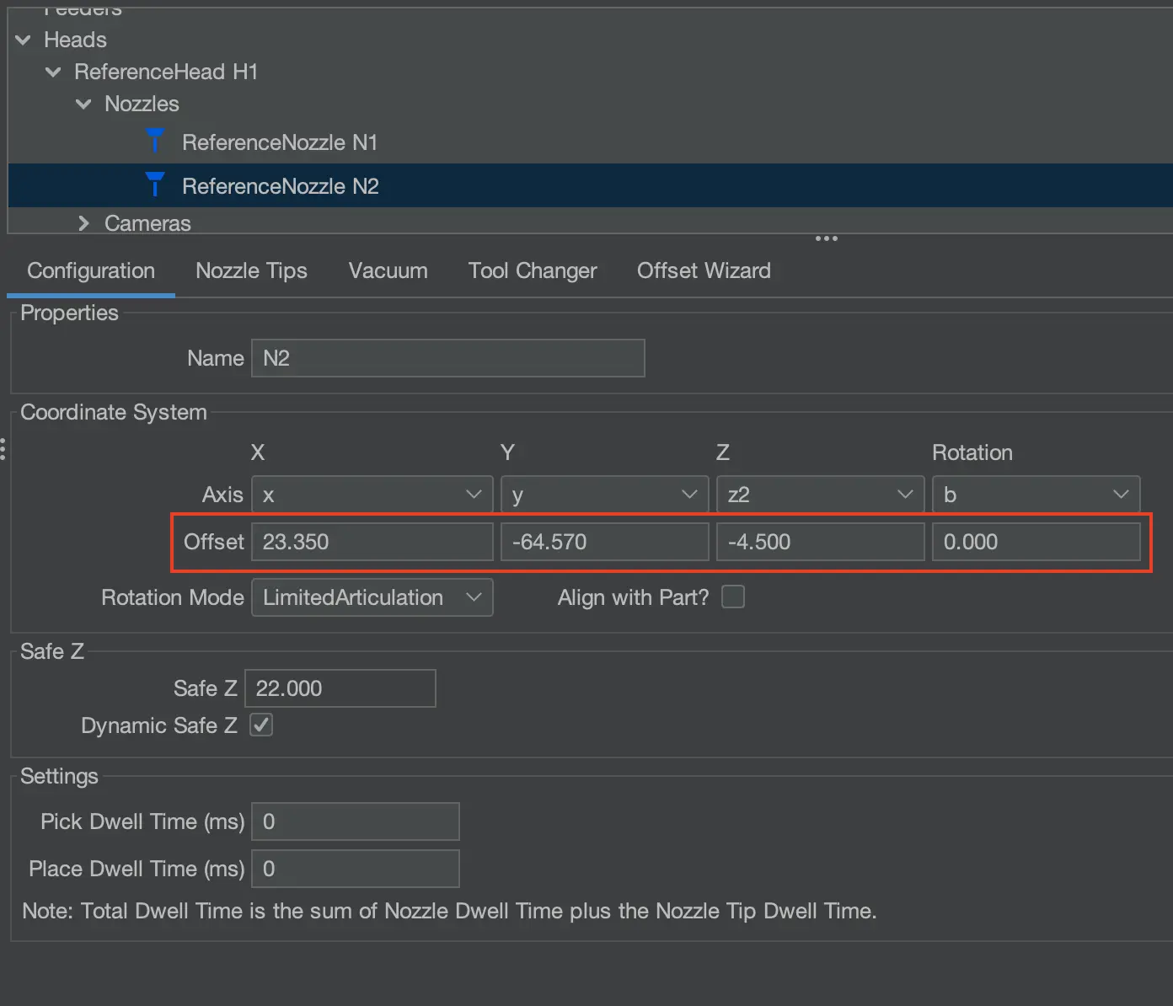Click the three-dot divider handle above the tabs

[826, 239]
